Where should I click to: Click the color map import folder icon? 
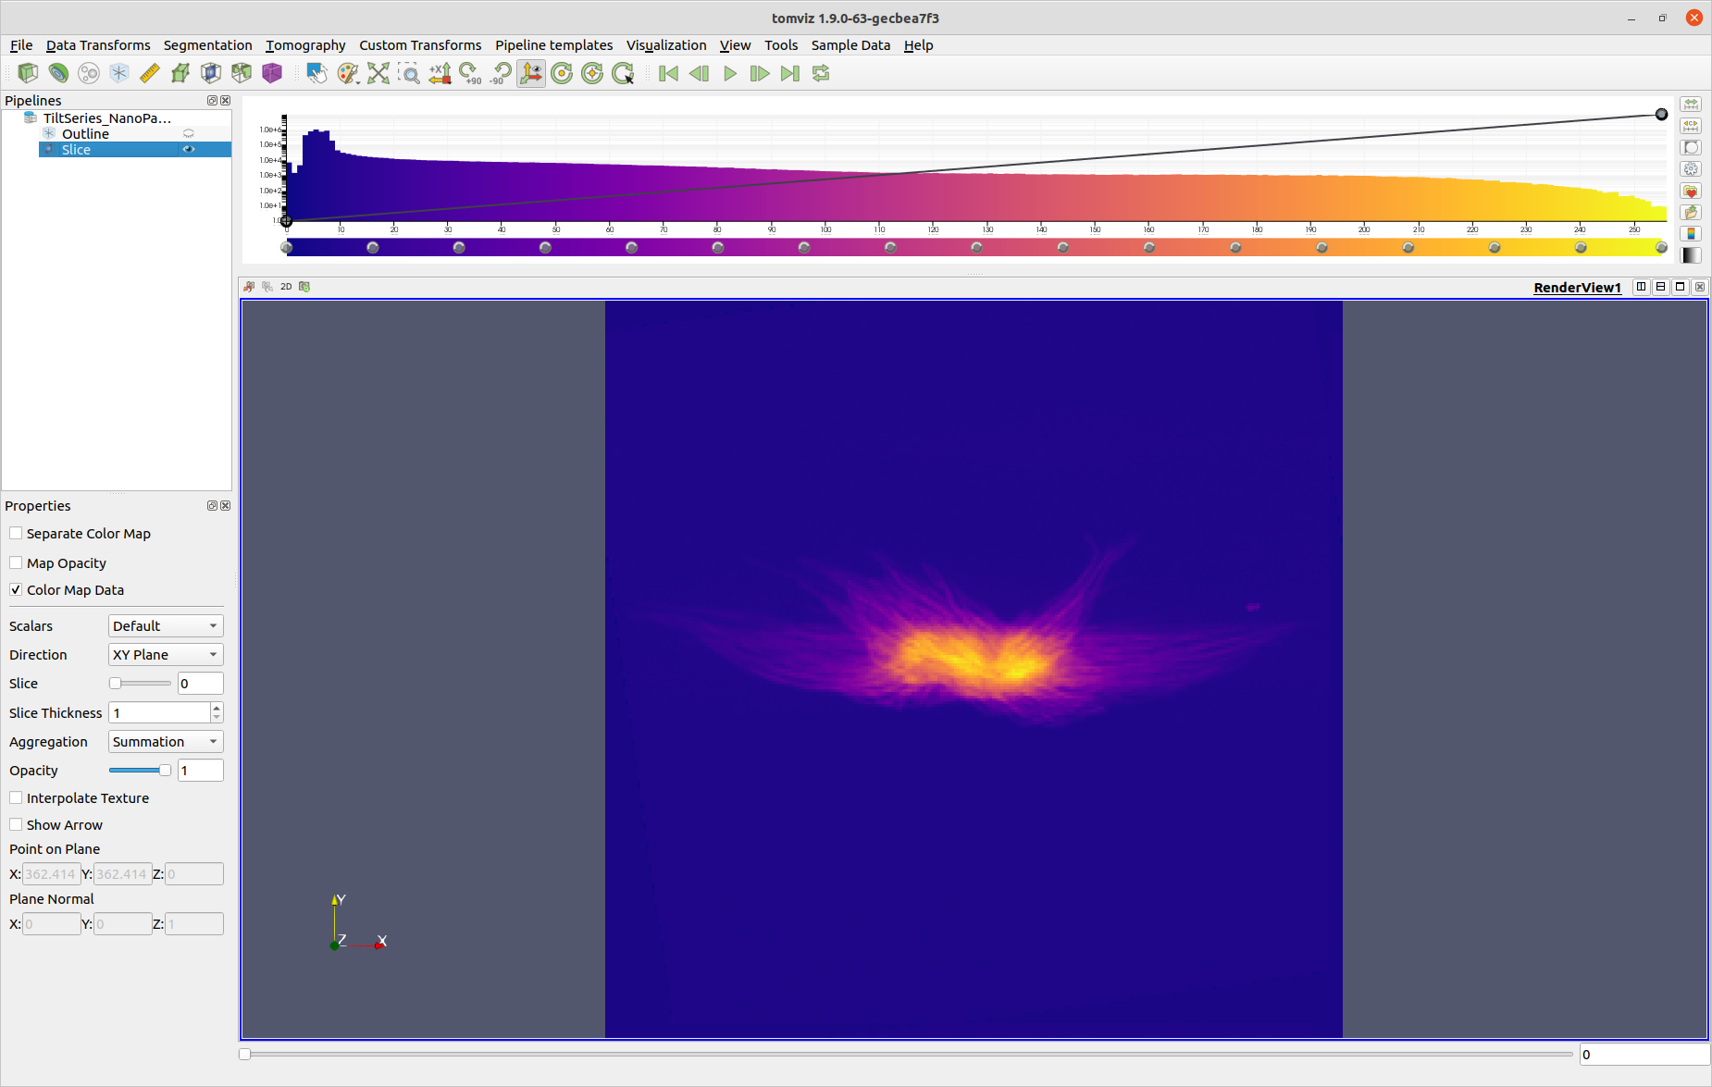pos(1691,212)
